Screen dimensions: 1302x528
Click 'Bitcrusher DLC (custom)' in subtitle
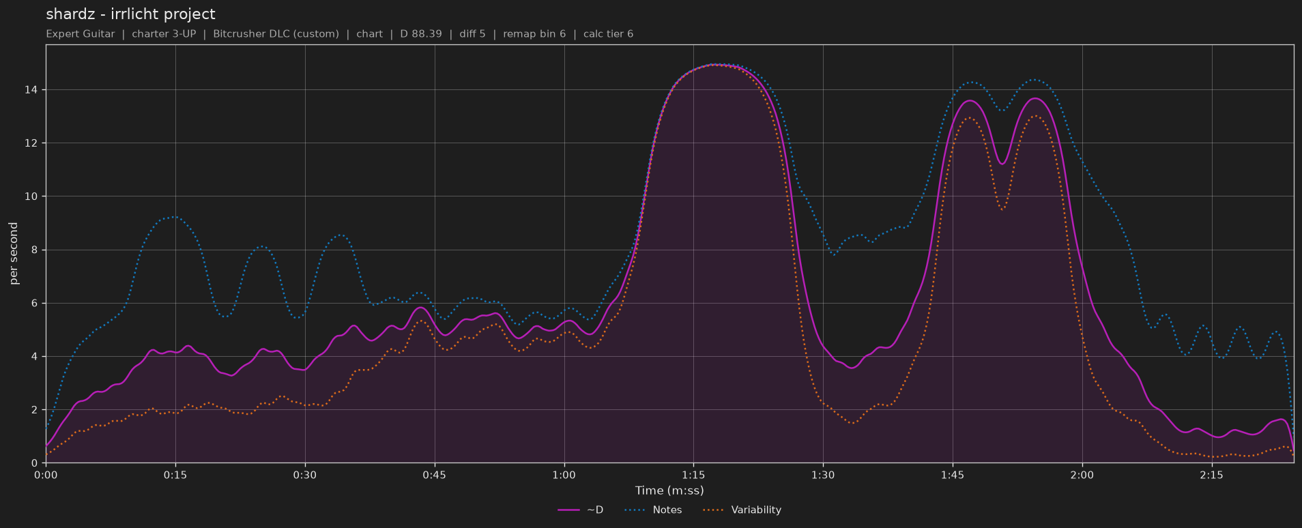coord(276,34)
